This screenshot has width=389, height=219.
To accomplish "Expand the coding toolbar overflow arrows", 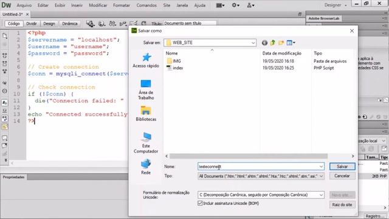I will click(5, 161).
